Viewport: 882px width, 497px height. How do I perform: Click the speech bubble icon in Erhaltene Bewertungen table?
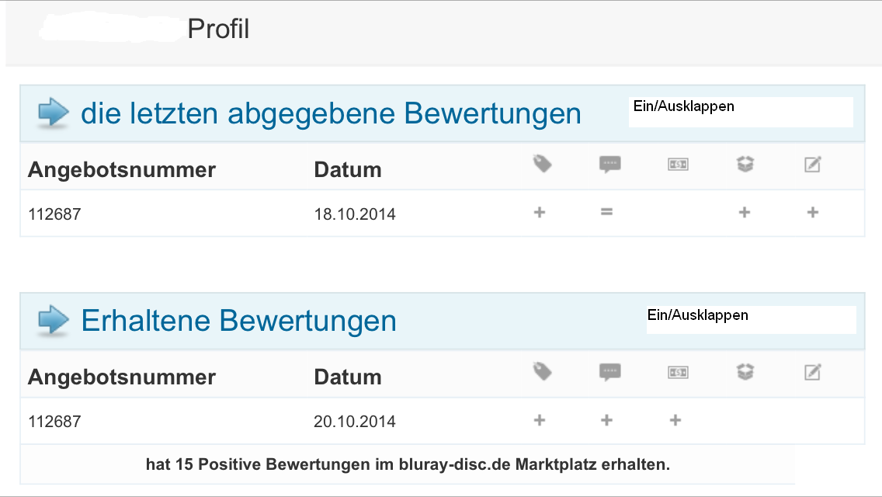pyautogui.click(x=609, y=373)
